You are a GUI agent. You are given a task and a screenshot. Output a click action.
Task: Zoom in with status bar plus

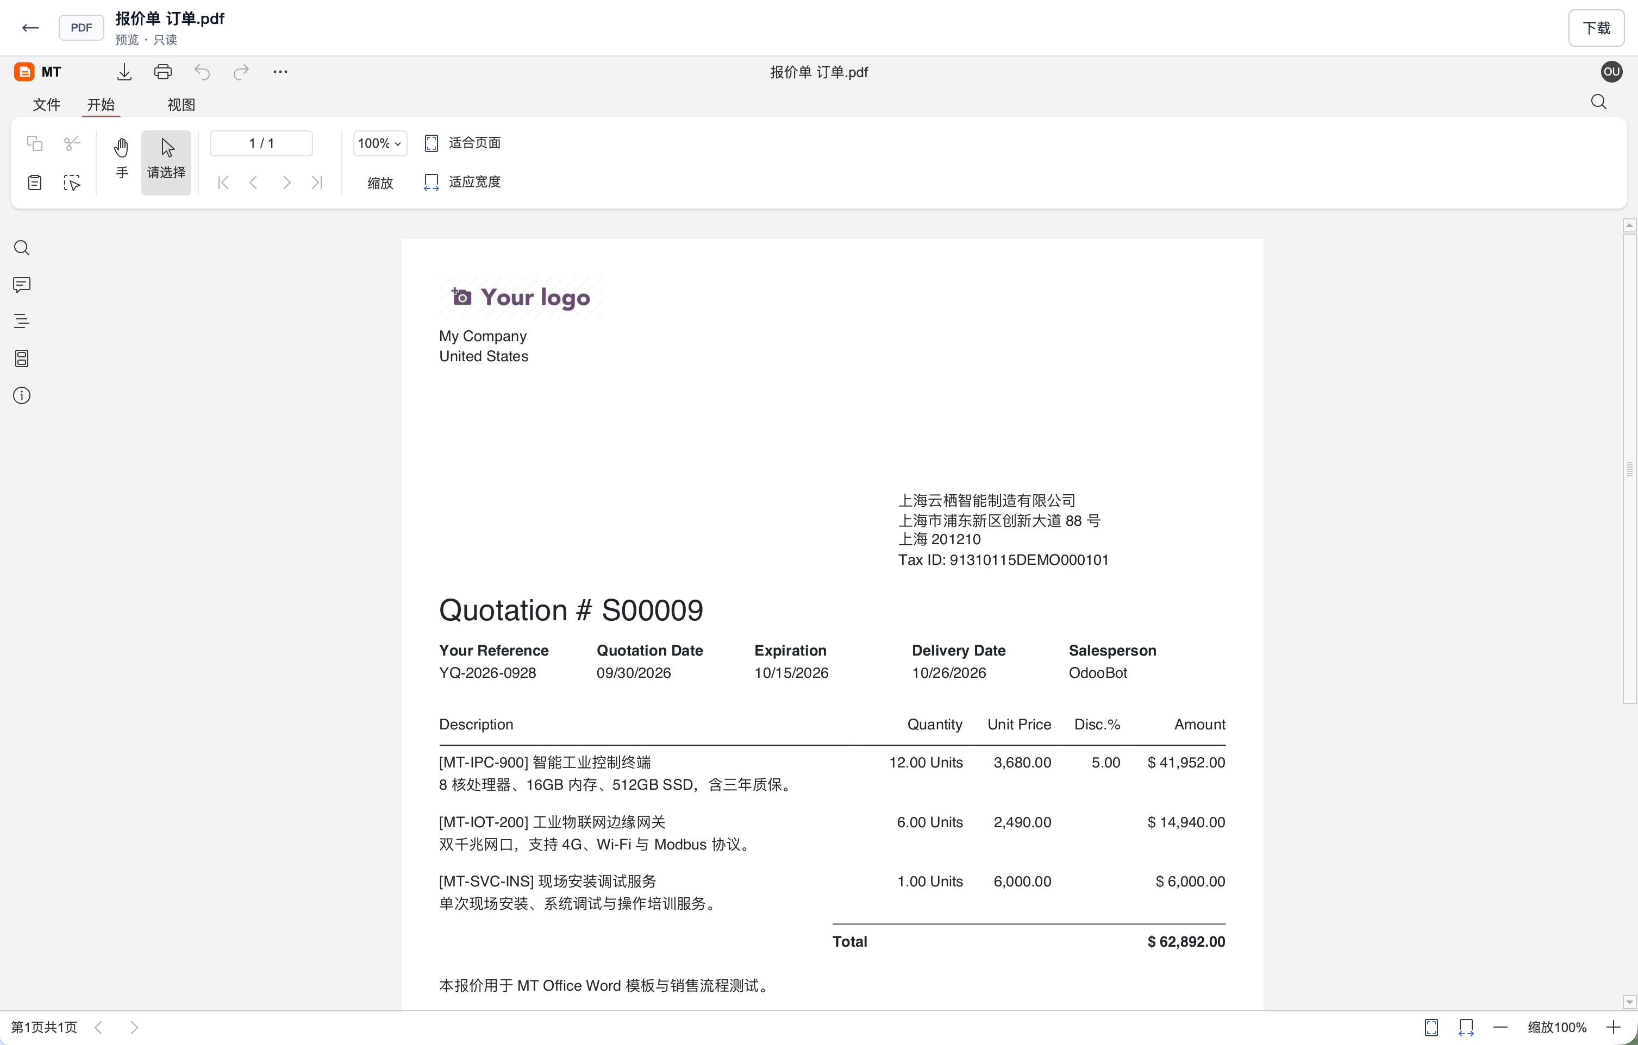pyautogui.click(x=1613, y=1027)
